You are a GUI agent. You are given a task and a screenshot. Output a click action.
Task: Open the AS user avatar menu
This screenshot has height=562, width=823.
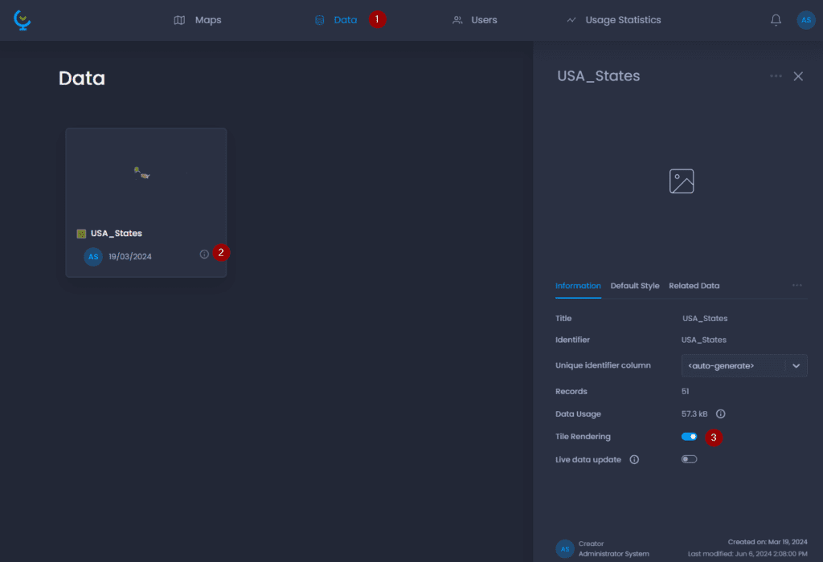pos(805,20)
